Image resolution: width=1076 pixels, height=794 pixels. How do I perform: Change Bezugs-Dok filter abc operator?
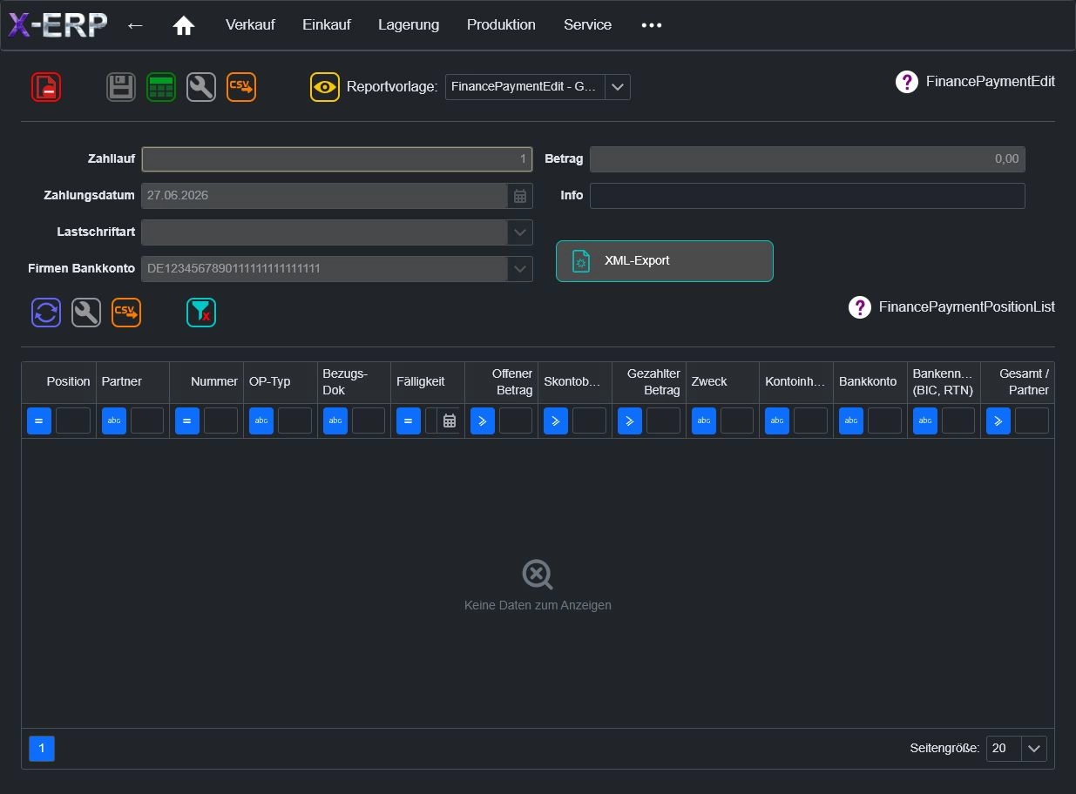click(335, 421)
